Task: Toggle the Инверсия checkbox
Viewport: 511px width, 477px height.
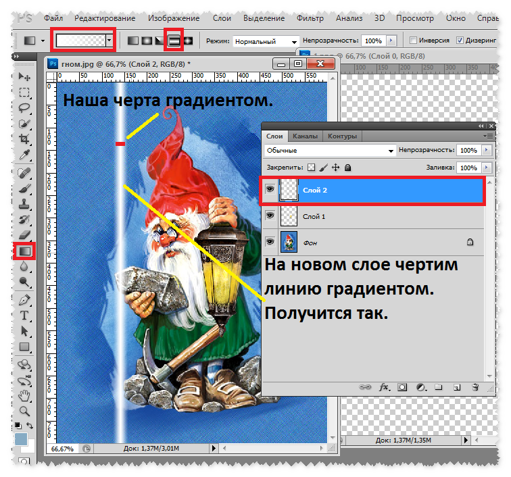Action: coord(413,41)
